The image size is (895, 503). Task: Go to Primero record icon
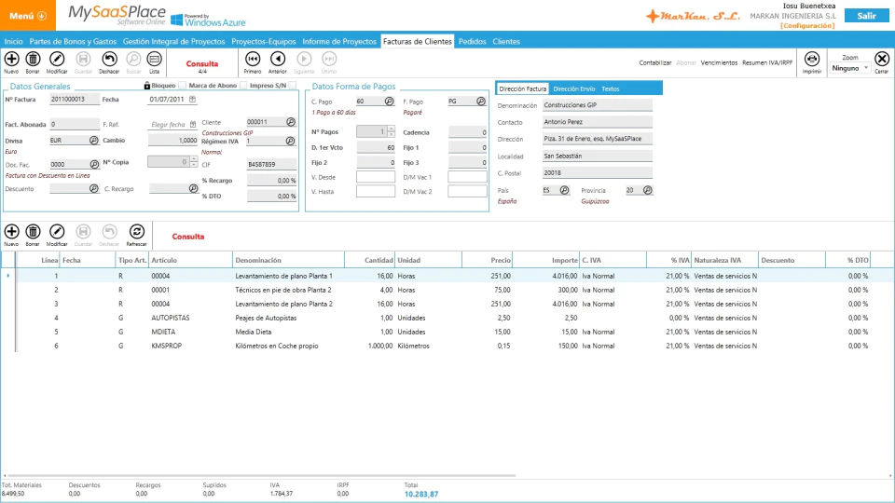(253, 60)
